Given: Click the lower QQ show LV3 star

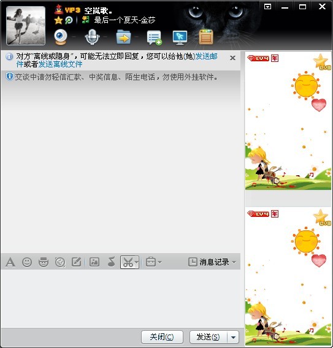Looking at the screenshot, I should click(x=322, y=217).
